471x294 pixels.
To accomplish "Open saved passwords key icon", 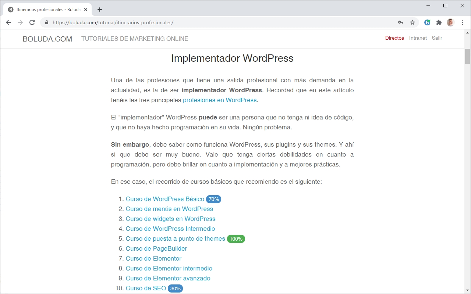I will click(401, 22).
